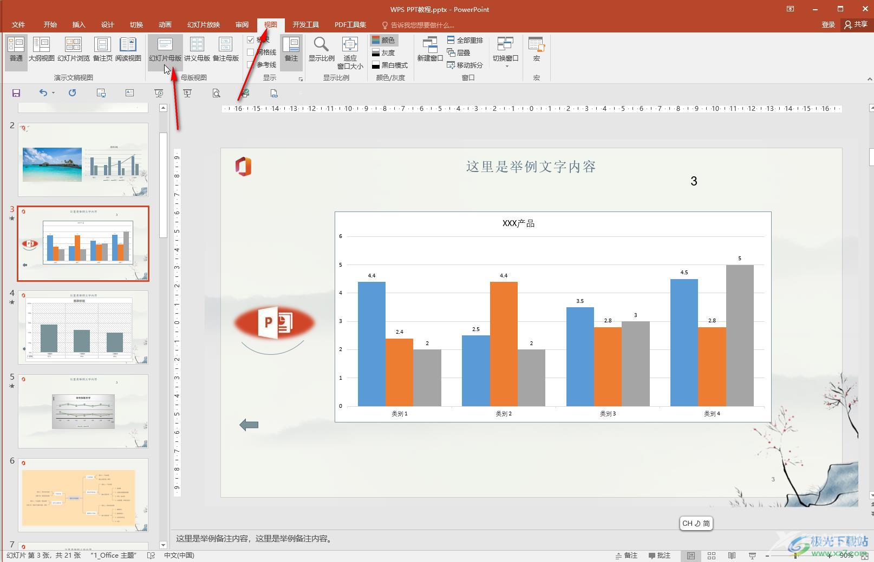Click the zoom percentage 90% in status bar
This screenshot has width=874, height=562.
(x=846, y=556)
